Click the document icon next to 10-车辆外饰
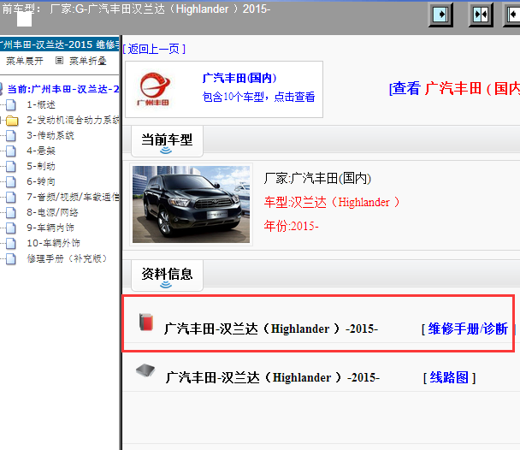Image resolution: width=520 pixels, height=450 pixels. [11, 244]
